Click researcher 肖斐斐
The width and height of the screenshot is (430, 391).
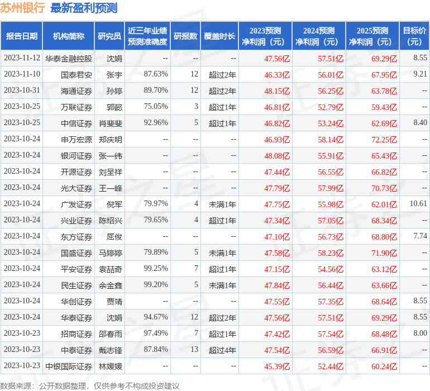[x=111, y=123]
